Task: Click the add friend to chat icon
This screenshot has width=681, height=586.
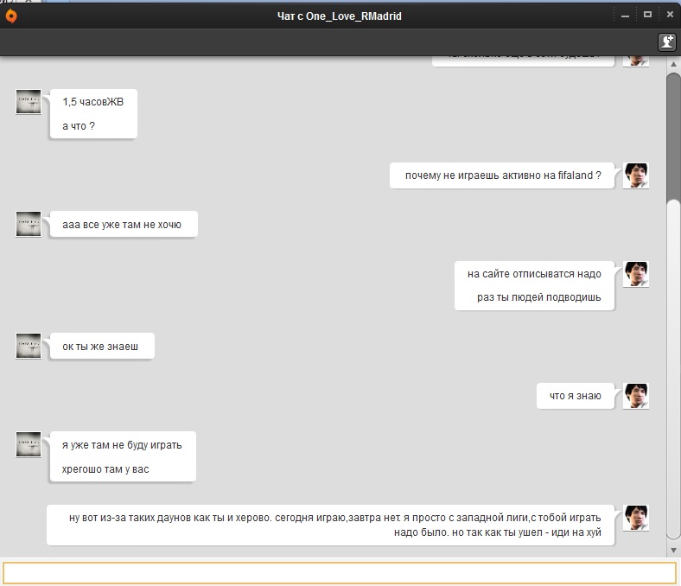Action: [x=666, y=41]
